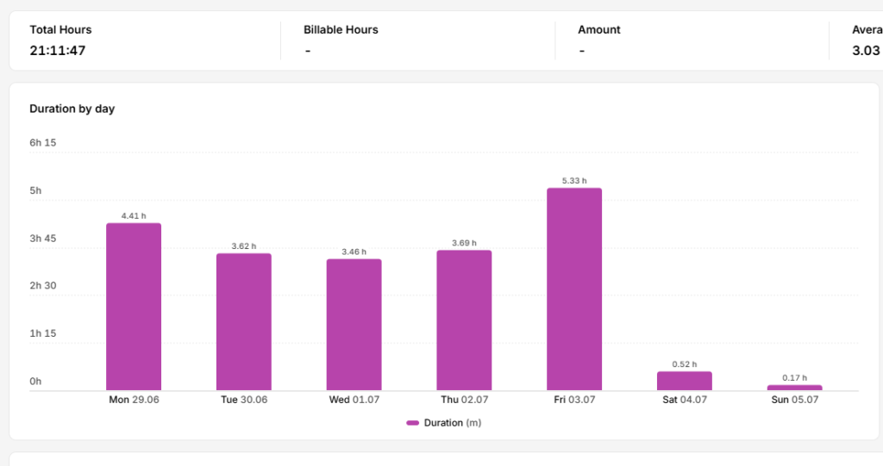Click the Fri 03.07 axis label
883x466 pixels.
574,400
